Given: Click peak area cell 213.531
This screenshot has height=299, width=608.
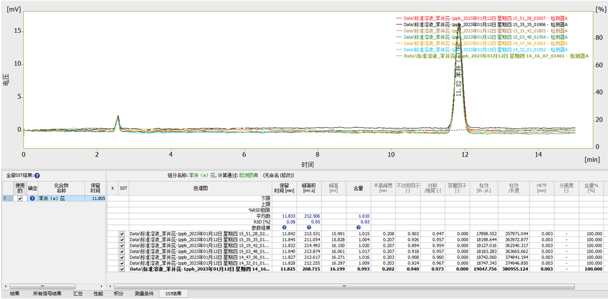Looking at the screenshot, I should [312, 234].
